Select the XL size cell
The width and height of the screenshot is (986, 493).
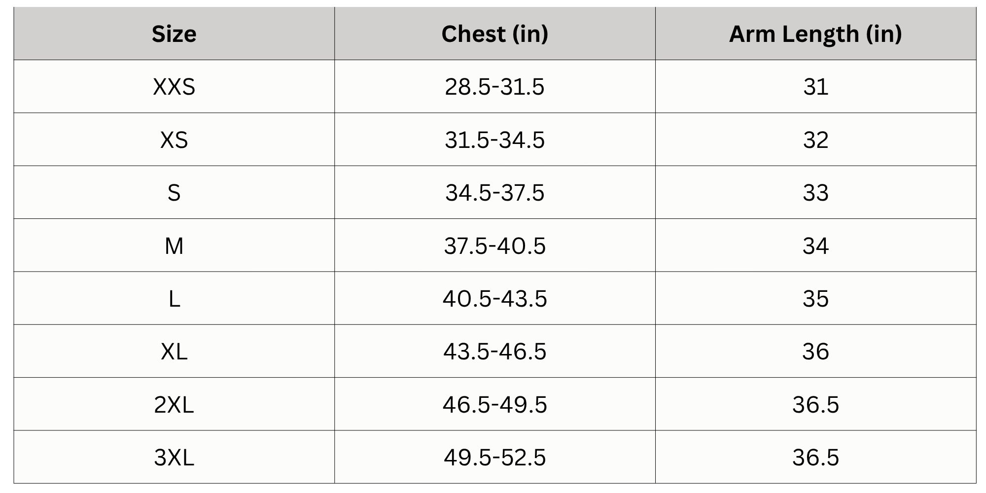tap(174, 352)
